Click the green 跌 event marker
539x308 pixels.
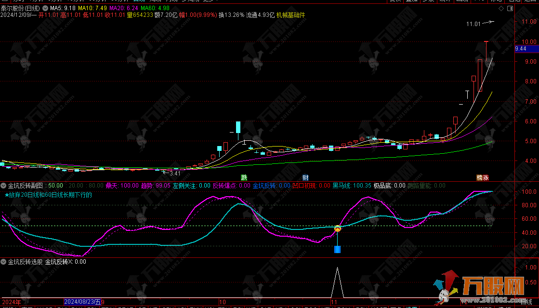(244, 177)
